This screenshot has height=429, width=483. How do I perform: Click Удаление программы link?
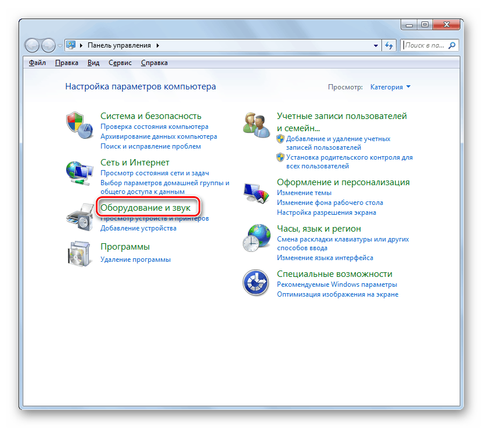pyautogui.click(x=135, y=259)
